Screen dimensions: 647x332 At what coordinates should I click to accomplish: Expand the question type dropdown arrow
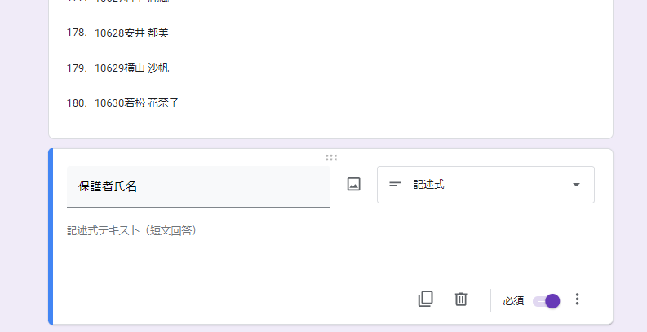click(x=577, y=185)
